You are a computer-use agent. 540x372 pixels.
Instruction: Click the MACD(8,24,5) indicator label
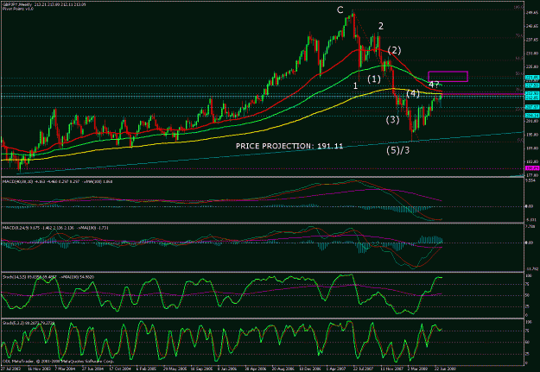click(x=56, y=228)
